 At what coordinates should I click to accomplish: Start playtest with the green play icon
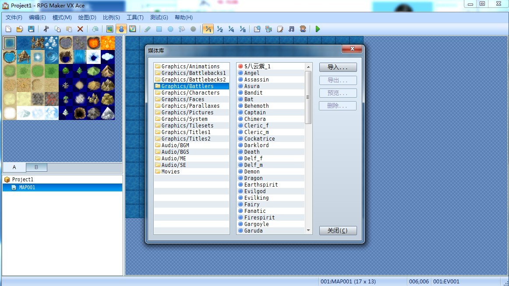coord(318,29)
